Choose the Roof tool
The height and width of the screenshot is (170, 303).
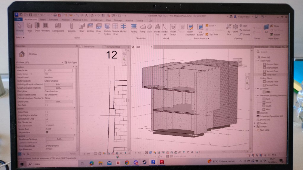pyautogui.click(x=82, y=27)
